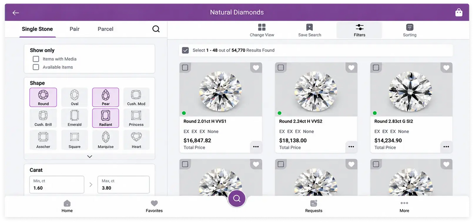Open Change View grid option
Image resolution: width=474 pixels, height=223 pixels.
coord(262,30)
